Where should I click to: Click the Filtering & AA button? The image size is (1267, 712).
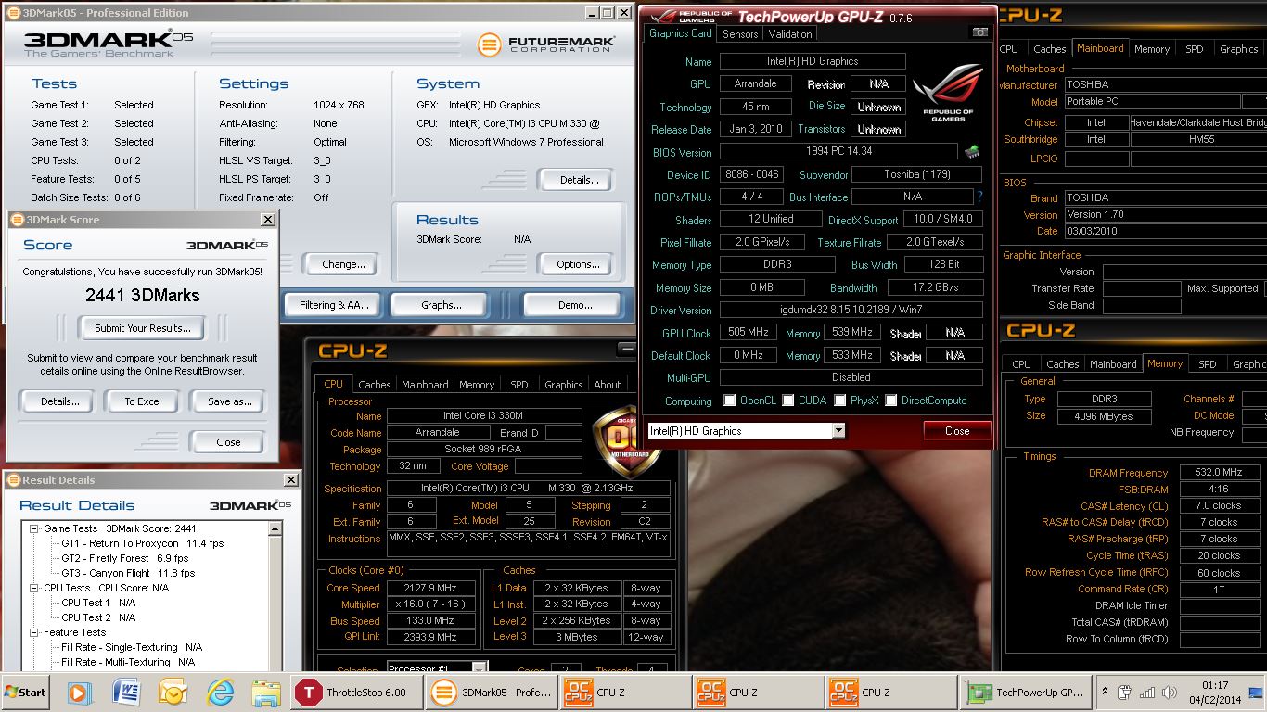click(334, 304)
